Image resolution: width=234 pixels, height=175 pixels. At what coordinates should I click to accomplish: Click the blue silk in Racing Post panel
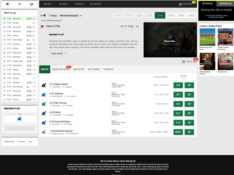(20, 119)
